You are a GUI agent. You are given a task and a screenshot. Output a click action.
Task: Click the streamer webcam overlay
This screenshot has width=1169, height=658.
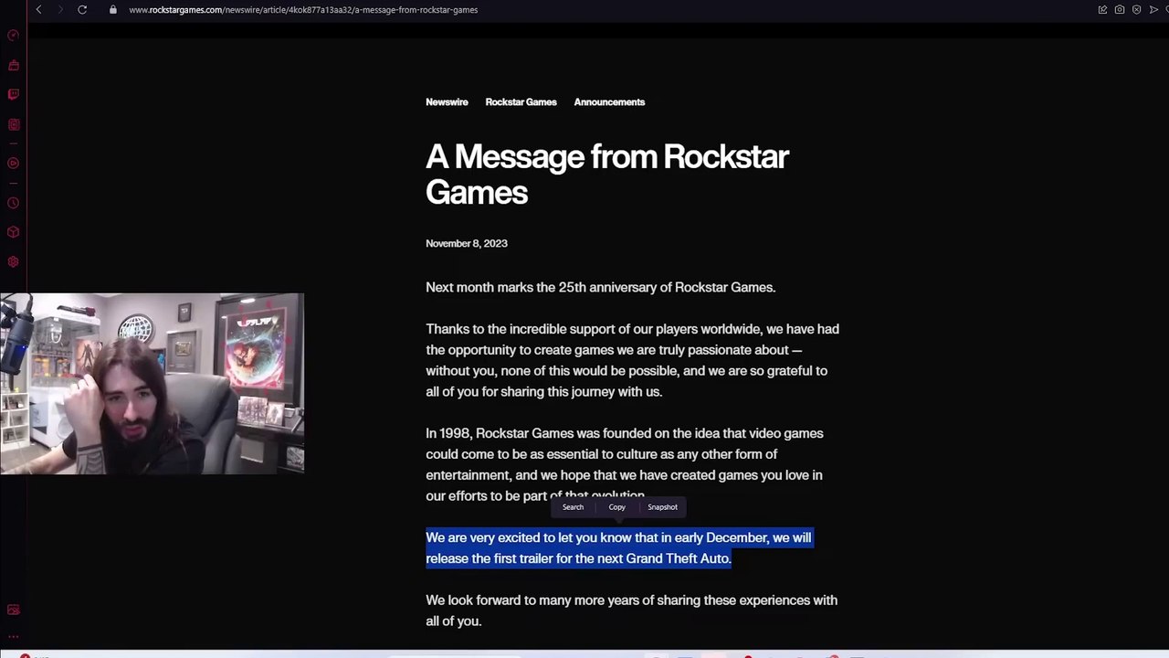[152, 384]
